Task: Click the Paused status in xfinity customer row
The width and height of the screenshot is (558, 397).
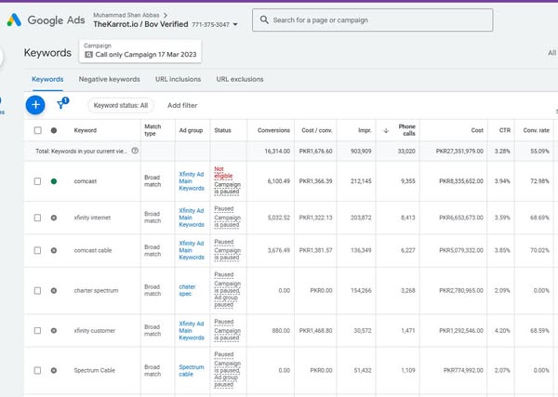Action: tap(224, 322)
